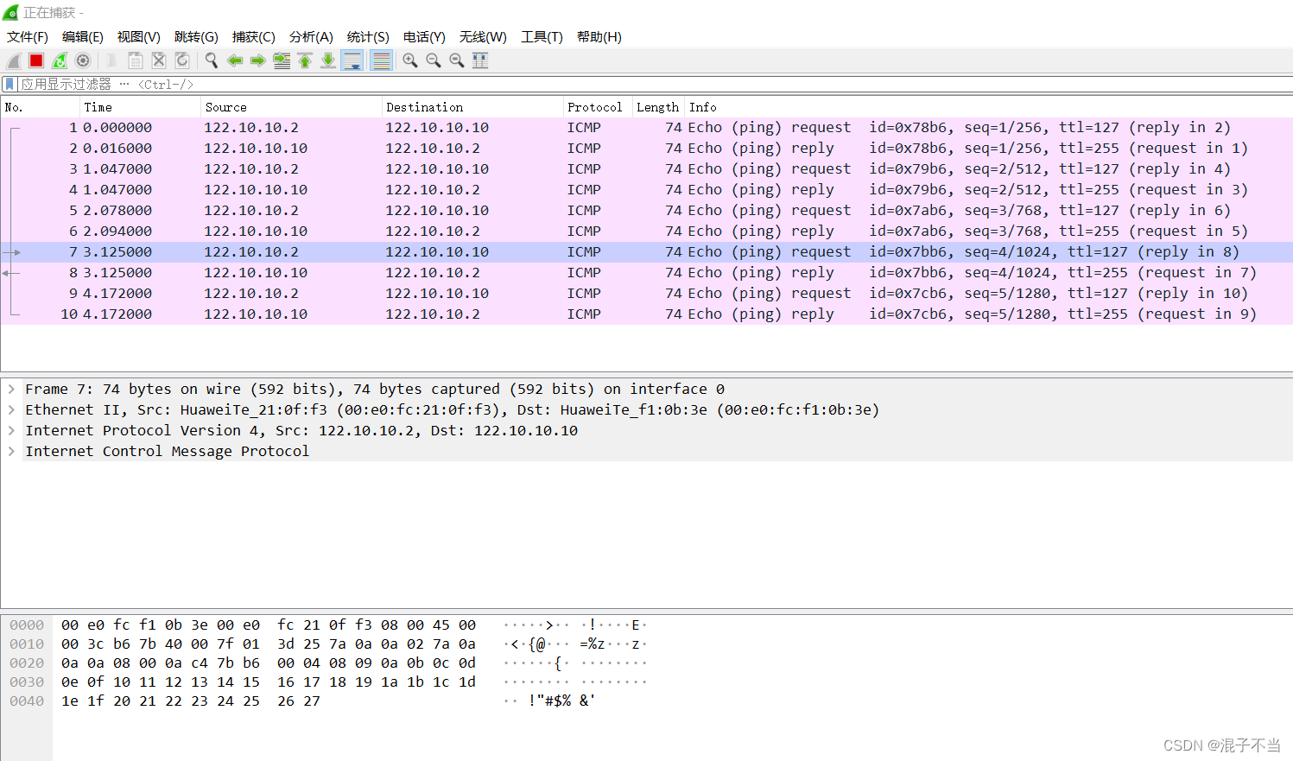
Task: Sort packets by No. column header
Action: coord(41,107)
